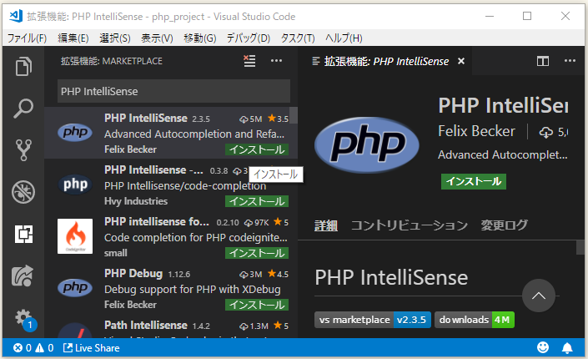
Task: Install PHP IntelliSense from details page
Action: click(x=474, y=181)
